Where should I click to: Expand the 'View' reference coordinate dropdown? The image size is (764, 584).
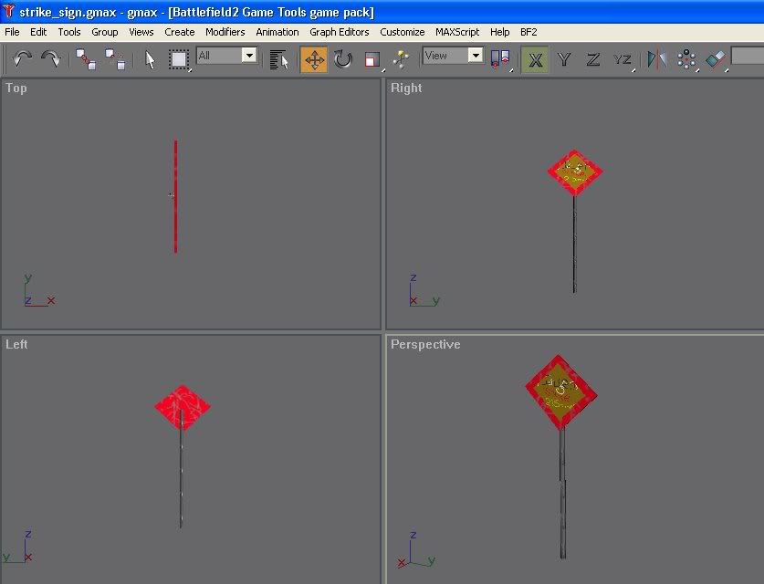point(476,56)
